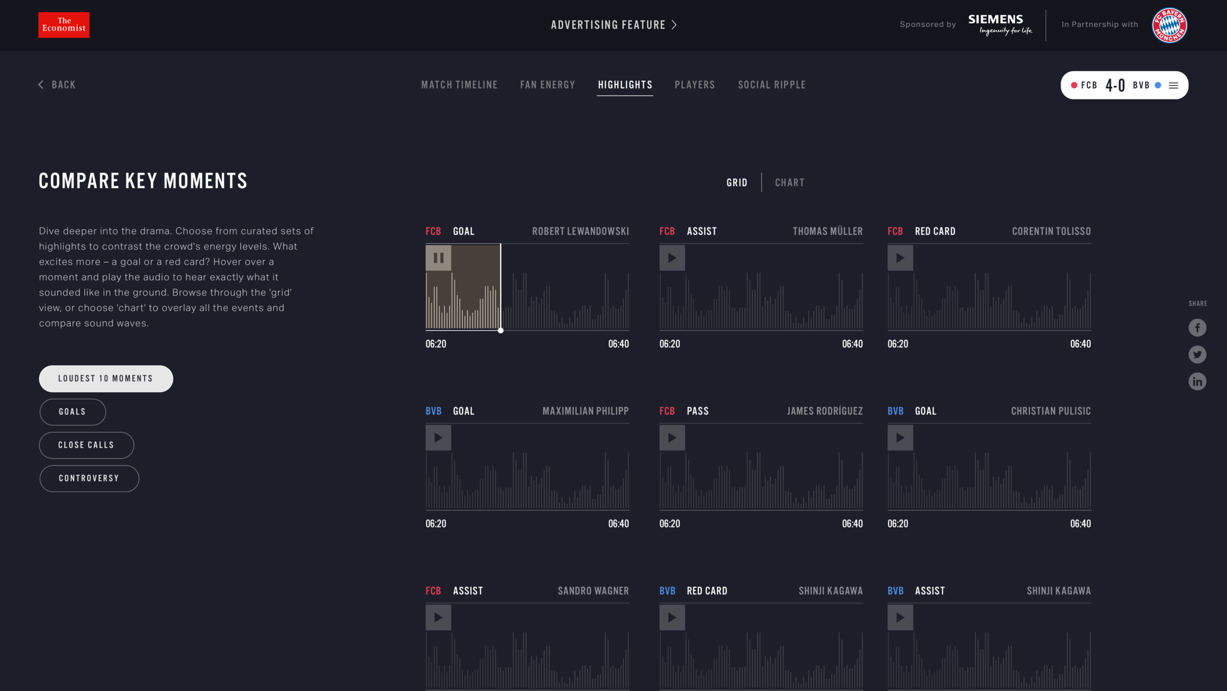1227x691 pixels.
Task: Go to the Social Ripple tab
Action: coord(772,85)
